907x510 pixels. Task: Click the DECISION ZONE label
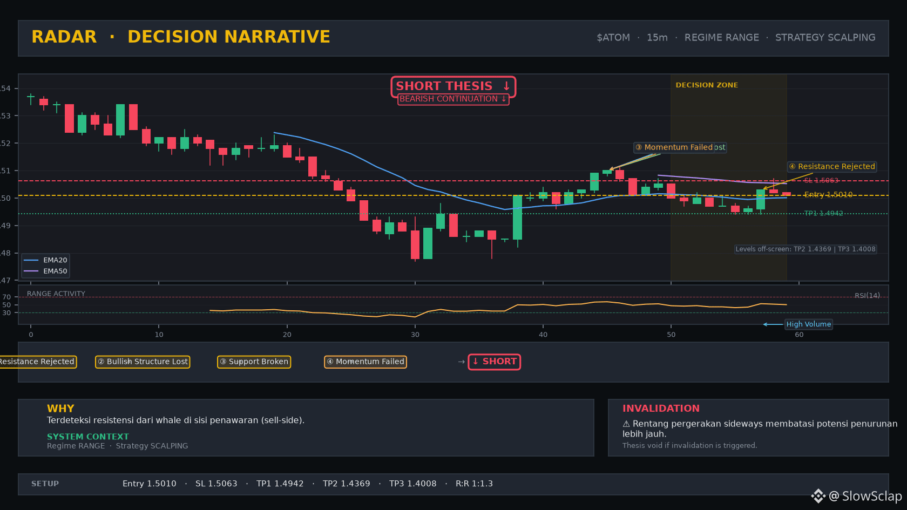pyautogui.click(x=707, y=85)
